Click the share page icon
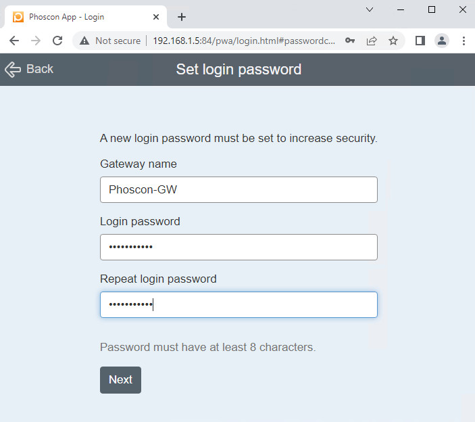Viewport: 475px width, 422px height. pyautogui.click(x=372, y=41)
